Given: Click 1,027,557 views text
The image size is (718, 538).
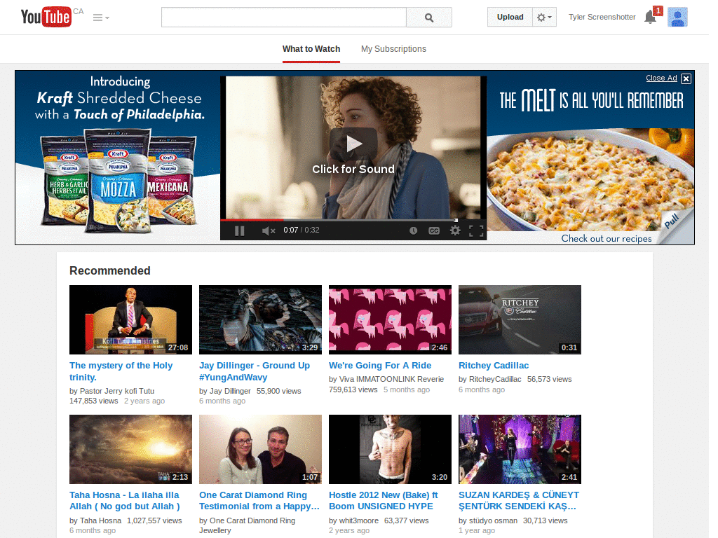Looking at the screenshot, I should coord(154,520).
